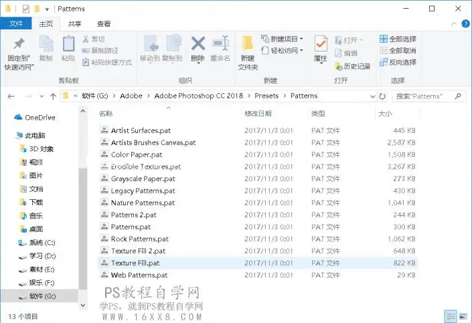Click the Cut scissors button
This screenshot has width=472, height=323.
(93, 39)
